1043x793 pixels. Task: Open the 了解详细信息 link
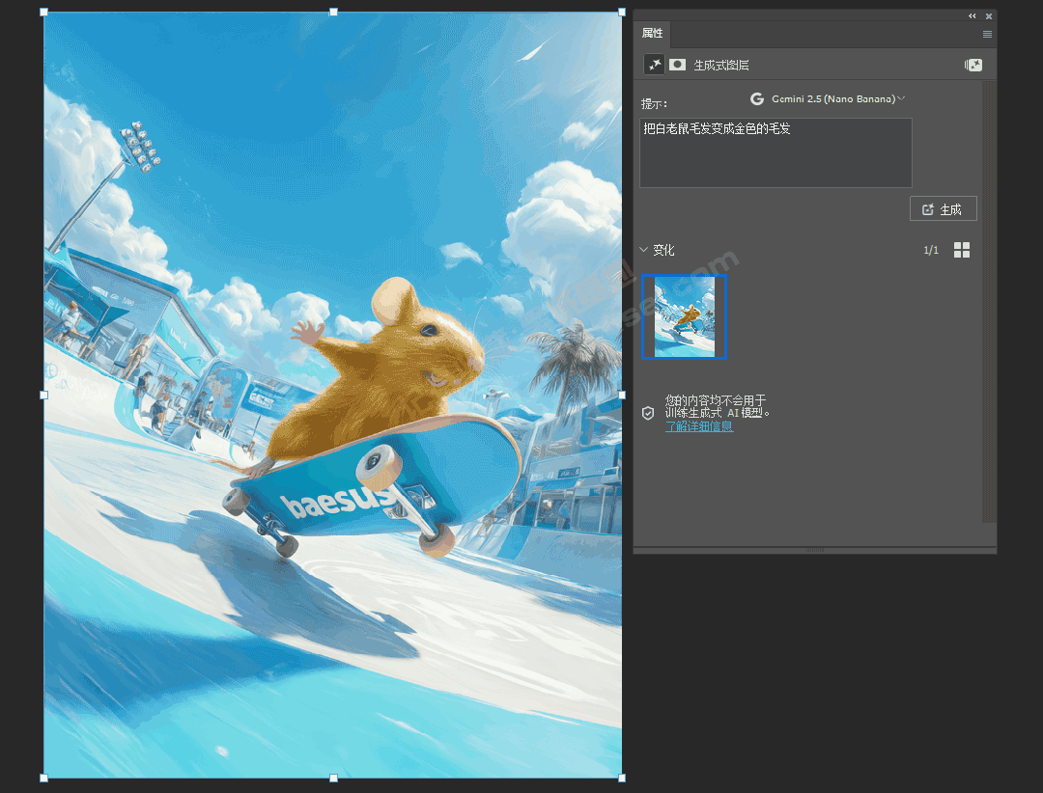tap(698, 426)
